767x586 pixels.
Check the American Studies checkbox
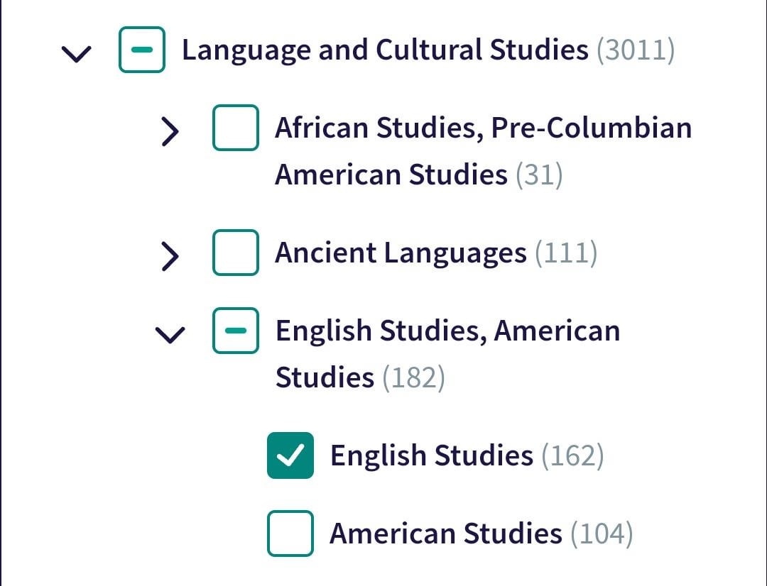(x=290, y=534)
